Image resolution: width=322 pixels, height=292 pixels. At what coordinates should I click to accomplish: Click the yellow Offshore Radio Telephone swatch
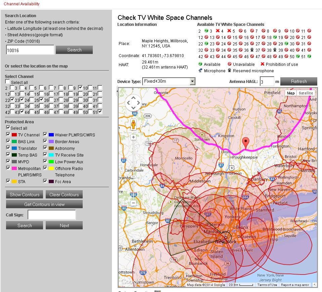click(51, 168)
